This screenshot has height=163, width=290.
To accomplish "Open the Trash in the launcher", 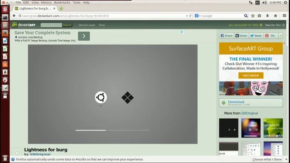I will (x=5, y=158).
